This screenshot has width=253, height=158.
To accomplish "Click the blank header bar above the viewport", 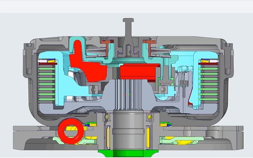I will (x=126, y=6).
